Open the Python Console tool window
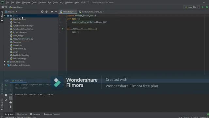Image resolution: width=209 pixels, height=118 pixels. [52, 114]
